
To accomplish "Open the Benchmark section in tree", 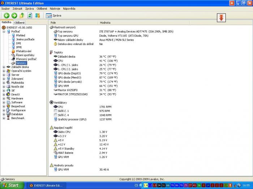I will (18, 118).
